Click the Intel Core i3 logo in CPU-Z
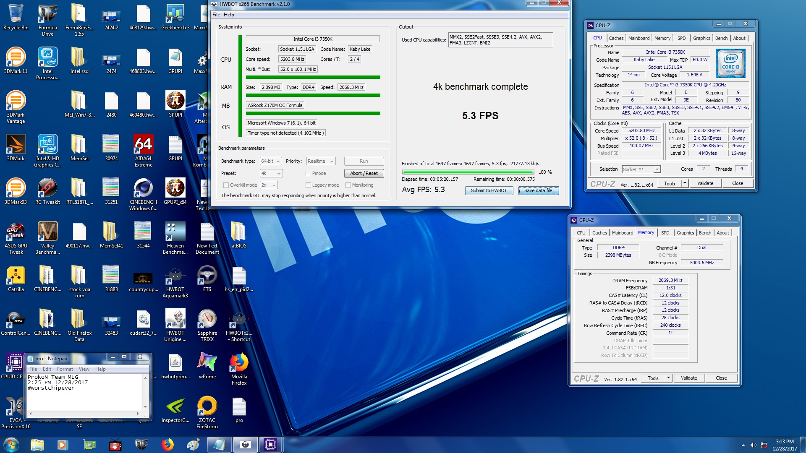 [x=731, y=63]
